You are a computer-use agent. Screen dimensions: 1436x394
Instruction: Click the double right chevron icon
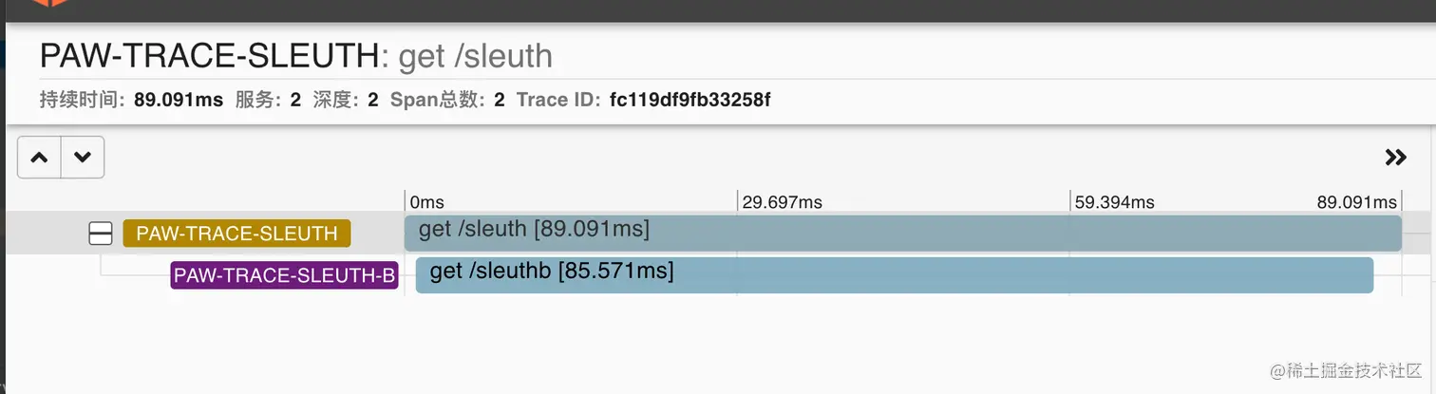click(x=1395, y=158)
